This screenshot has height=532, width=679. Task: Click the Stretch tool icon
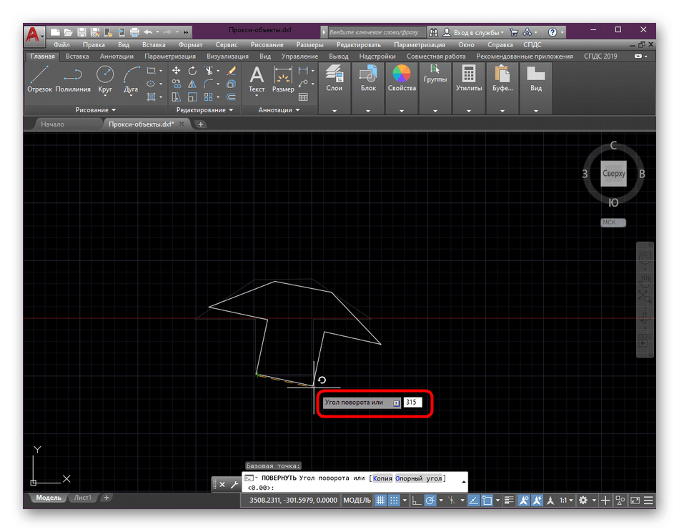(177, 97)
